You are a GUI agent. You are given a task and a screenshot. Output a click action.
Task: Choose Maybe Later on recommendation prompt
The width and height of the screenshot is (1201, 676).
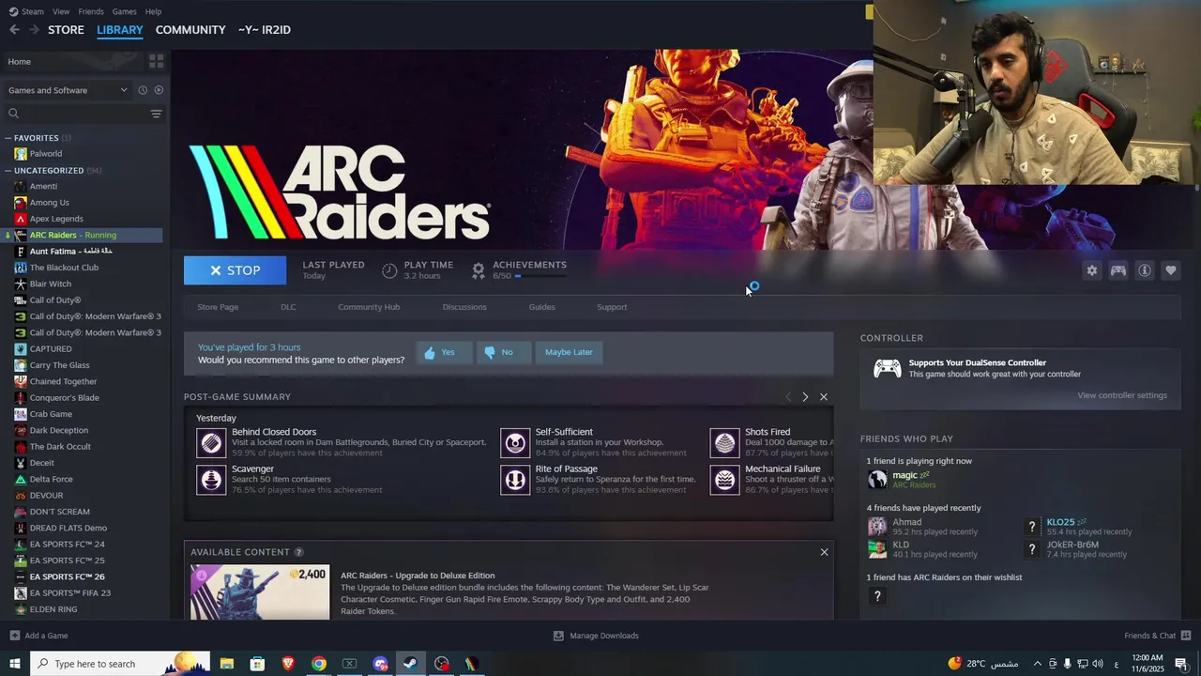tap(569, 352)
